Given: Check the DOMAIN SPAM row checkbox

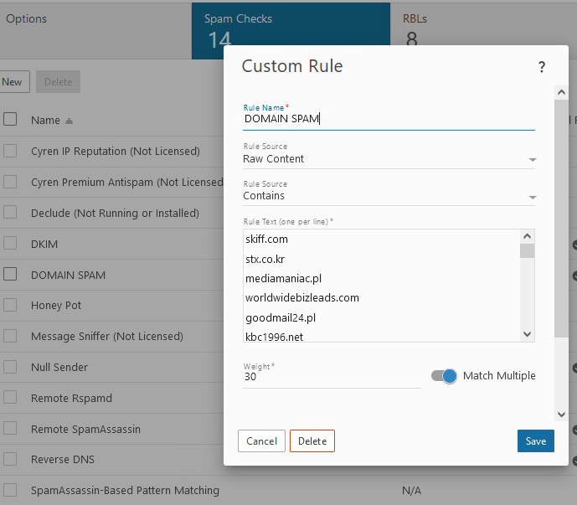Looking at the screenshot, I should [10, 274].
